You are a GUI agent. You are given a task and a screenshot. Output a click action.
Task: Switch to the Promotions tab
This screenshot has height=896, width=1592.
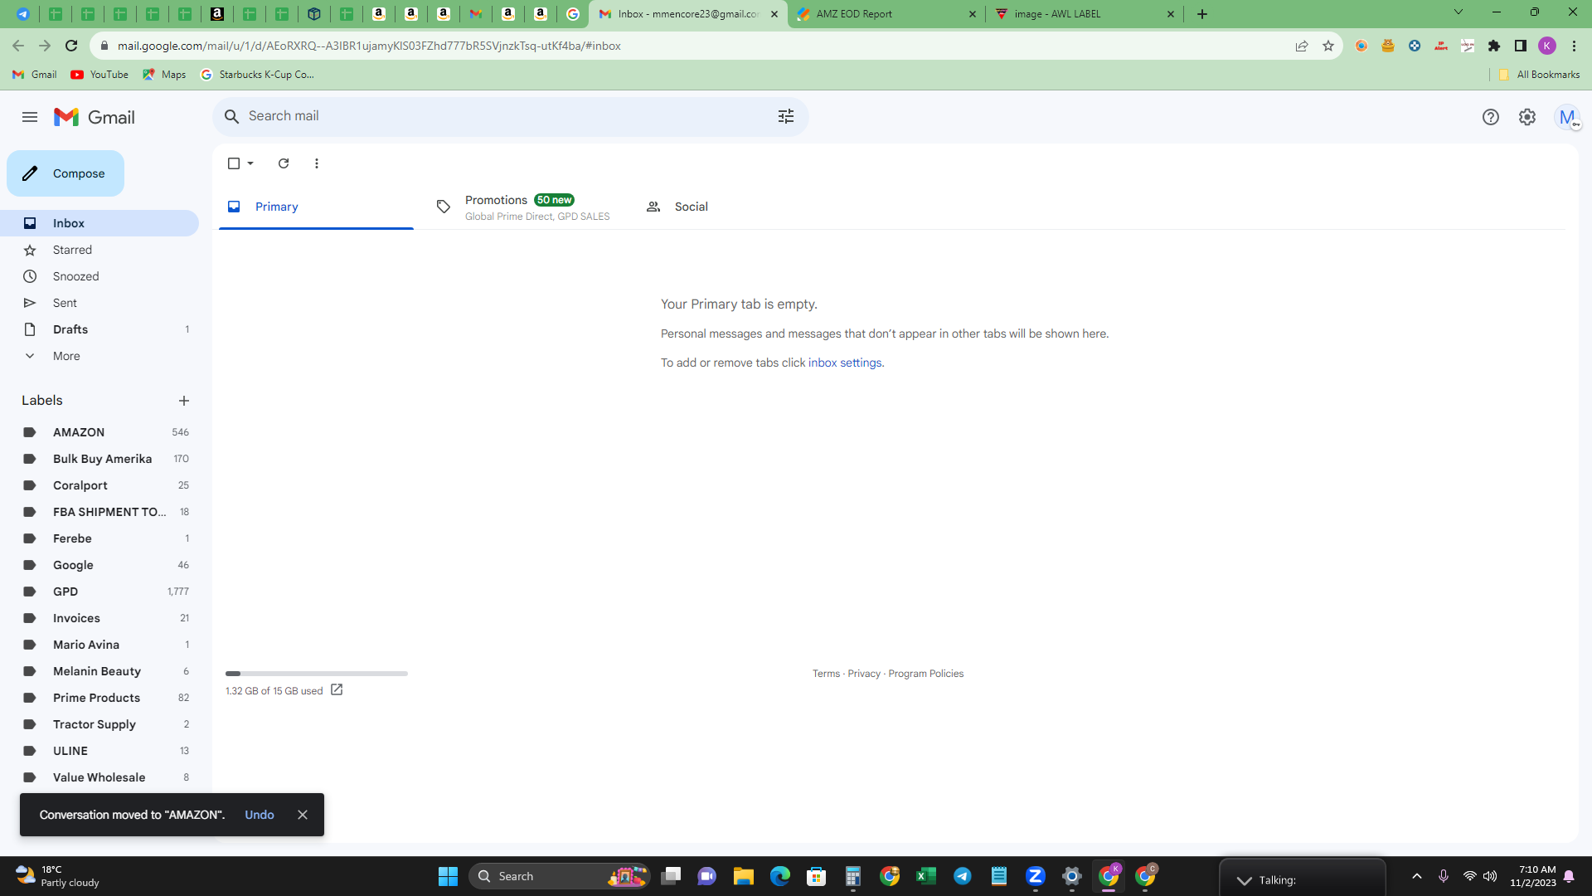pyautogui.click(x=526, y=207)
